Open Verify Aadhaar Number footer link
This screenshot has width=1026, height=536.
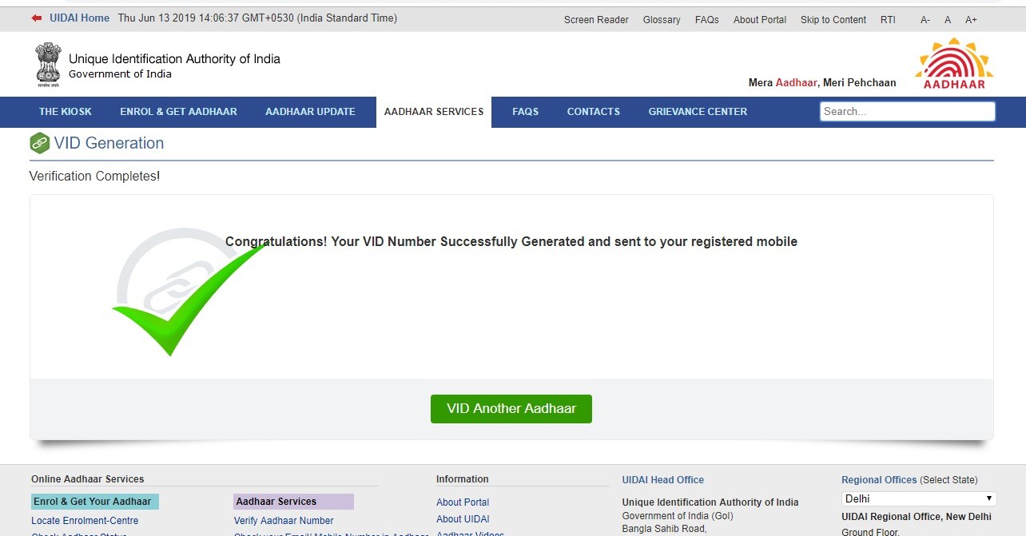pyautogui.click(x=284, y=521)
